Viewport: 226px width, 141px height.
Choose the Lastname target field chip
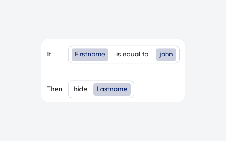point(112,89)
